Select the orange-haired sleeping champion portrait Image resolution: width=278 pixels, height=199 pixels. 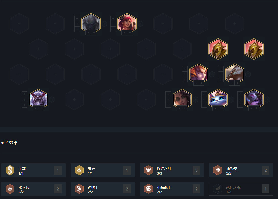pos(199,73)
